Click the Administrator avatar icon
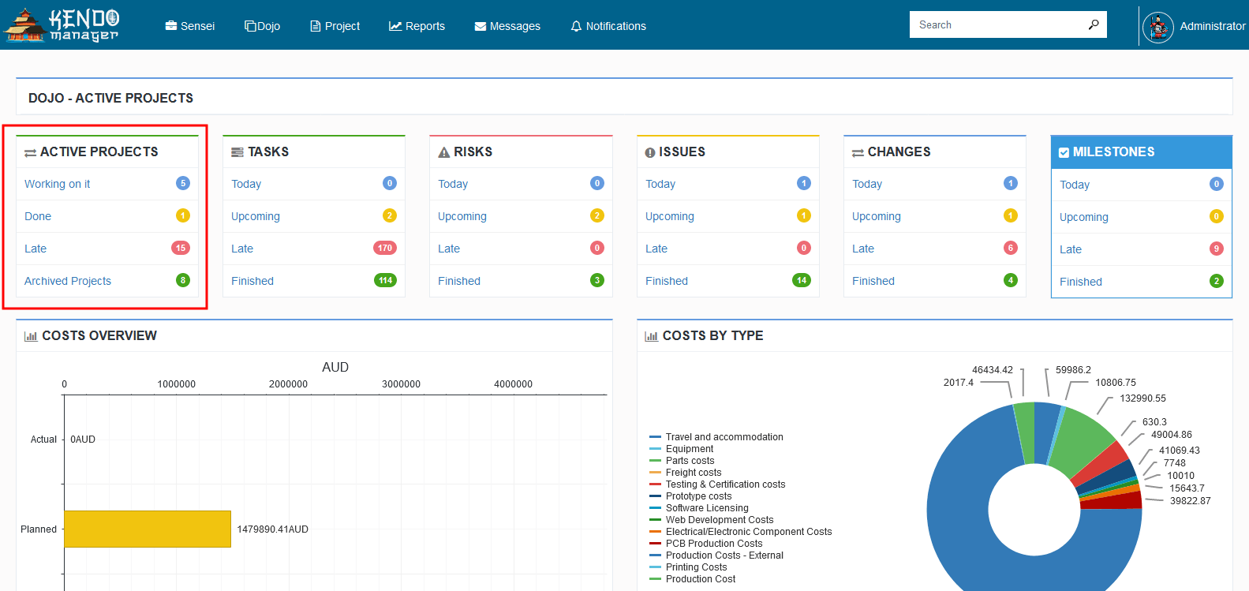 click(1158, 28)
